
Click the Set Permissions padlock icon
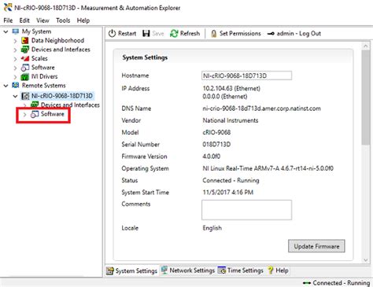coord(214,34)
